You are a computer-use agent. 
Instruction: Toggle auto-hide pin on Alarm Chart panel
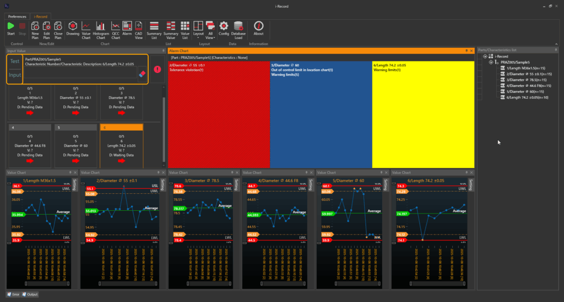tap(466, 50)
